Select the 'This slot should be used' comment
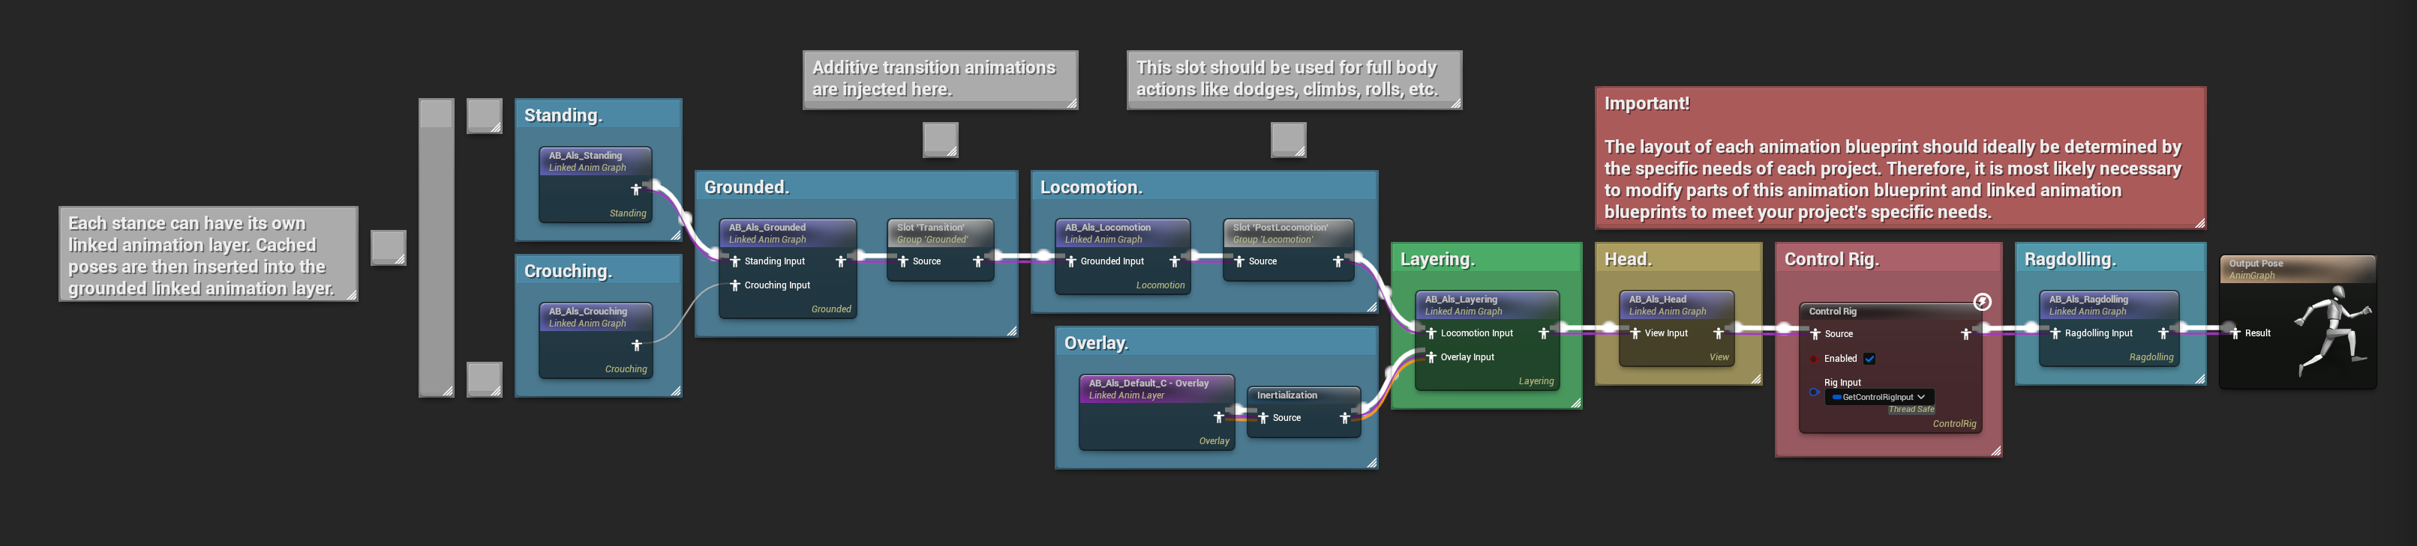Image resolution: width=2417 pixels, height=546 pixels. coord(1294,79)
